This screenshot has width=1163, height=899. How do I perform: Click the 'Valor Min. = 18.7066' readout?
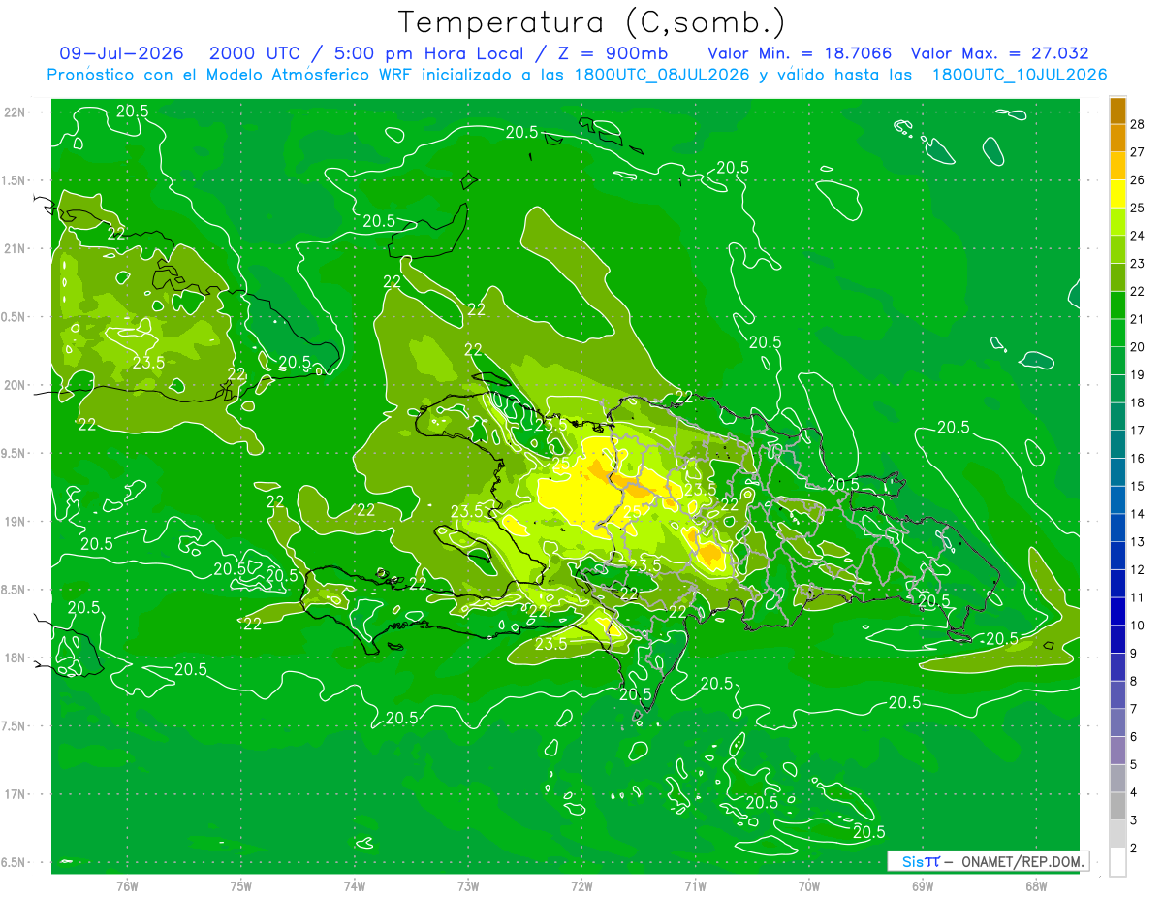pos(801,53)
